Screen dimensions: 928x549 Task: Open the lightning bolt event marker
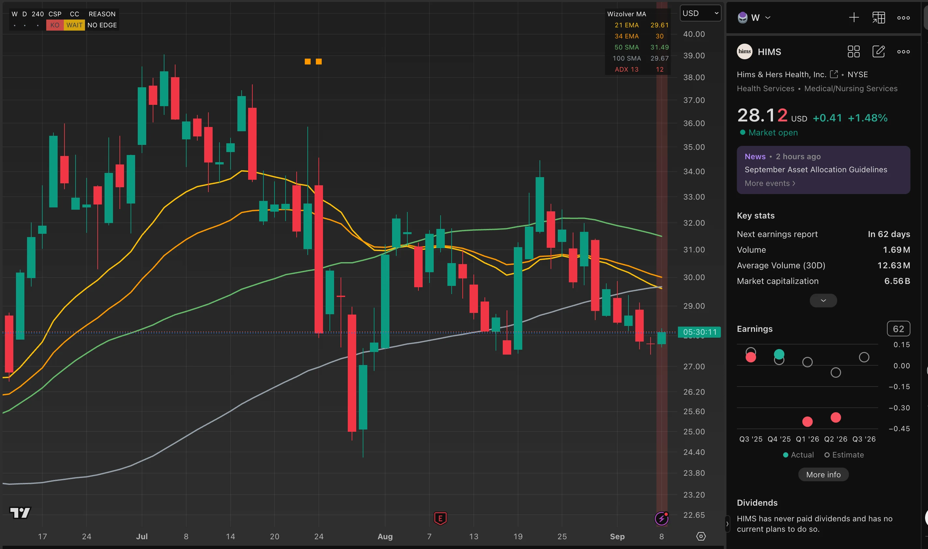661,518
